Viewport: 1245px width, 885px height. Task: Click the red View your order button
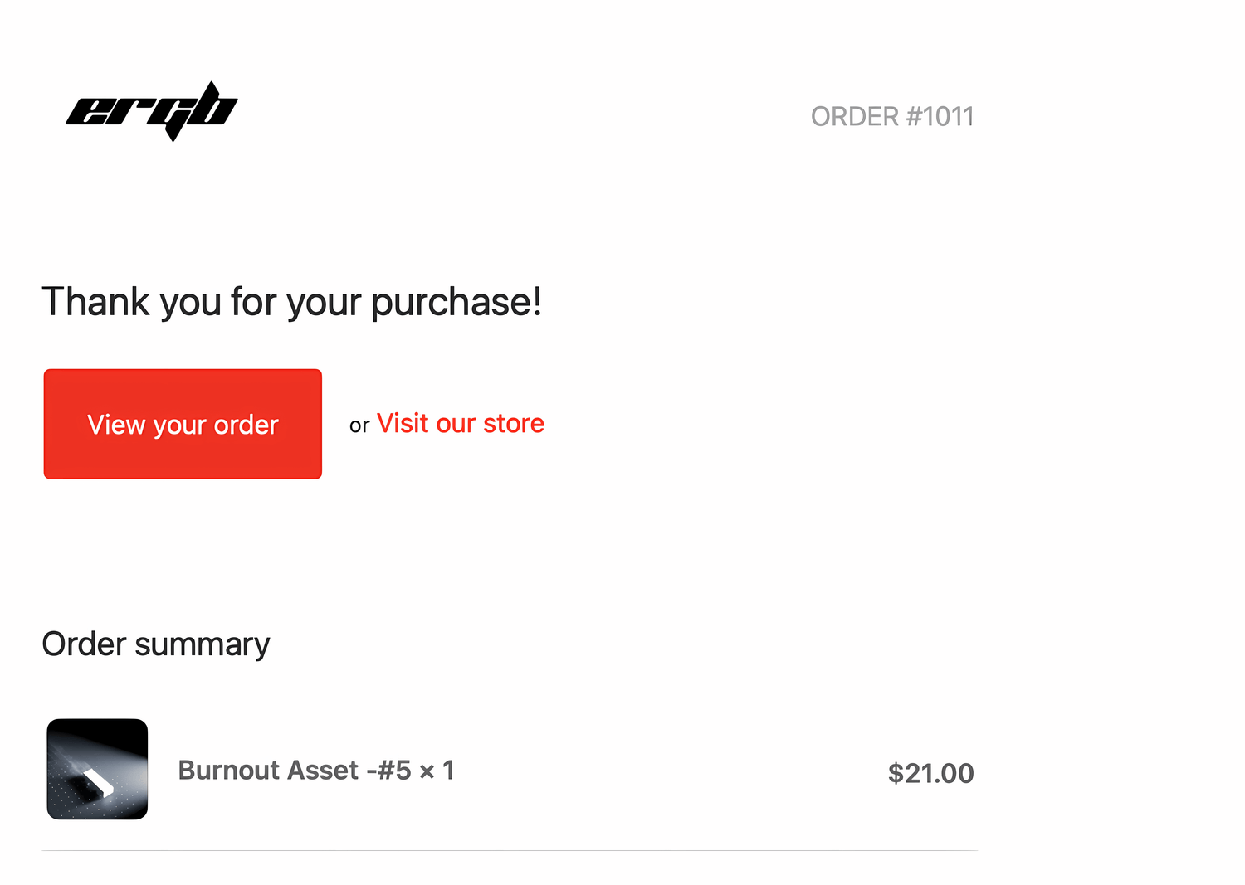[183, 424]
